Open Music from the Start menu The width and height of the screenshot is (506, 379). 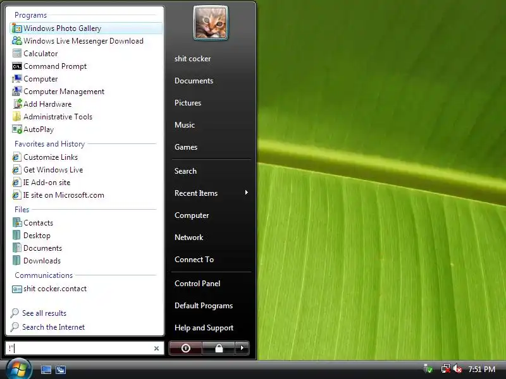[x=185, y=125]
